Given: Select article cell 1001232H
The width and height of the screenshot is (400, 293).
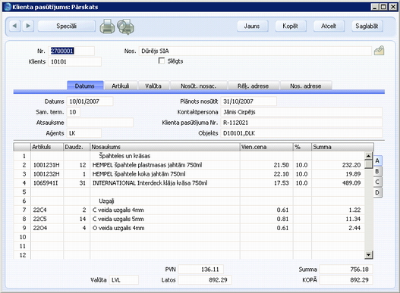Looking at the screenshot, I should 47,174.
